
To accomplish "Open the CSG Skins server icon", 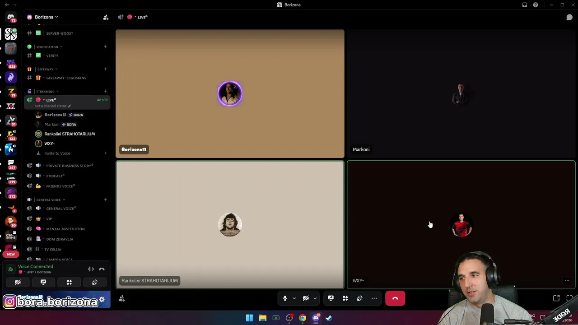I will 11,235.
